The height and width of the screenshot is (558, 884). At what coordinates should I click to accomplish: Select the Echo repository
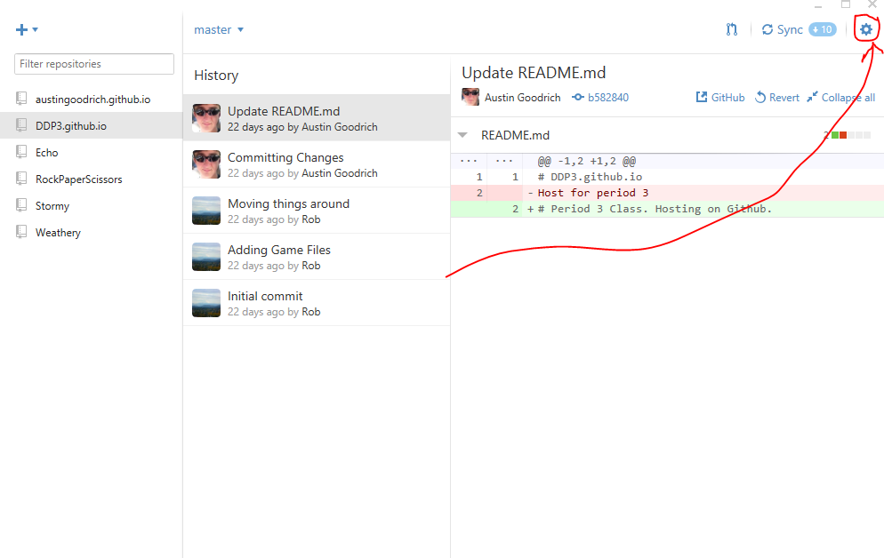coord(46,153)
